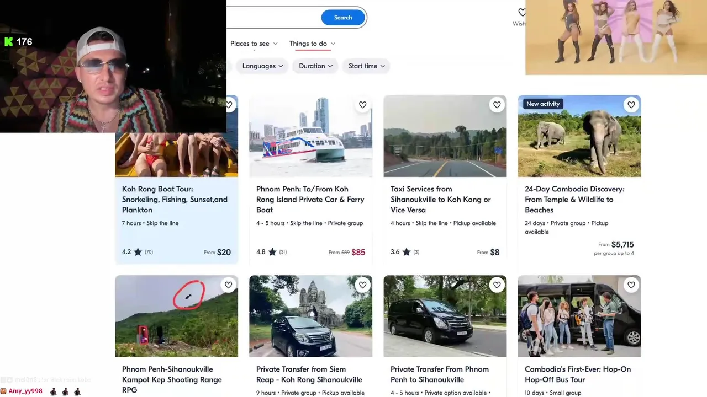Click the streamer webcam overlay
707x397 pixels.
113,66
